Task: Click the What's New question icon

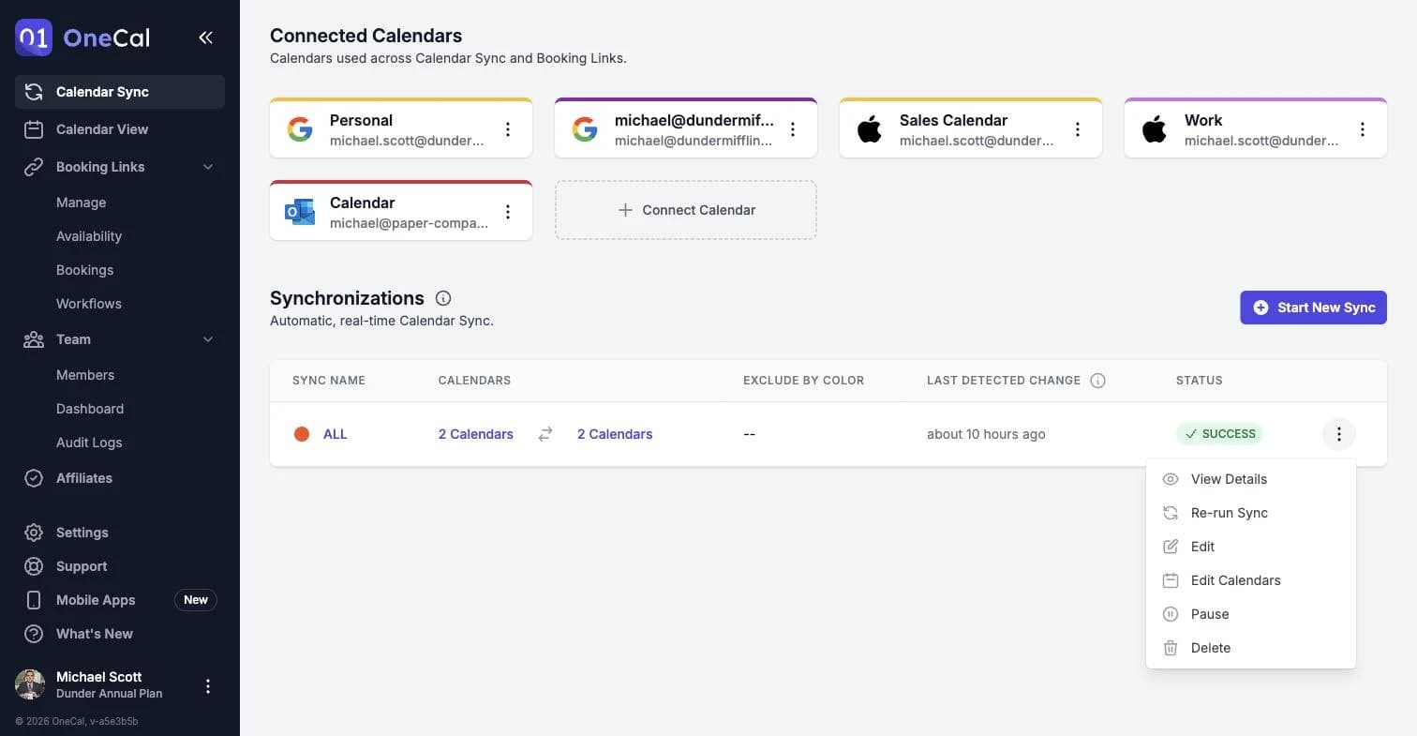Action: [34, 634]
